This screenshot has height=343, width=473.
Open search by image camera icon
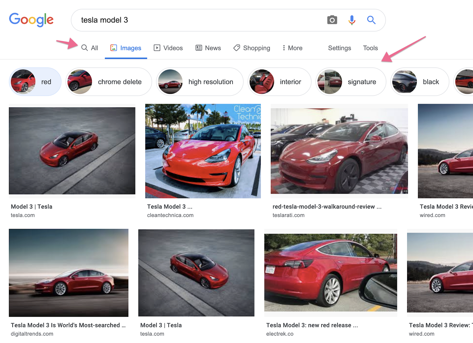(332, 20)
